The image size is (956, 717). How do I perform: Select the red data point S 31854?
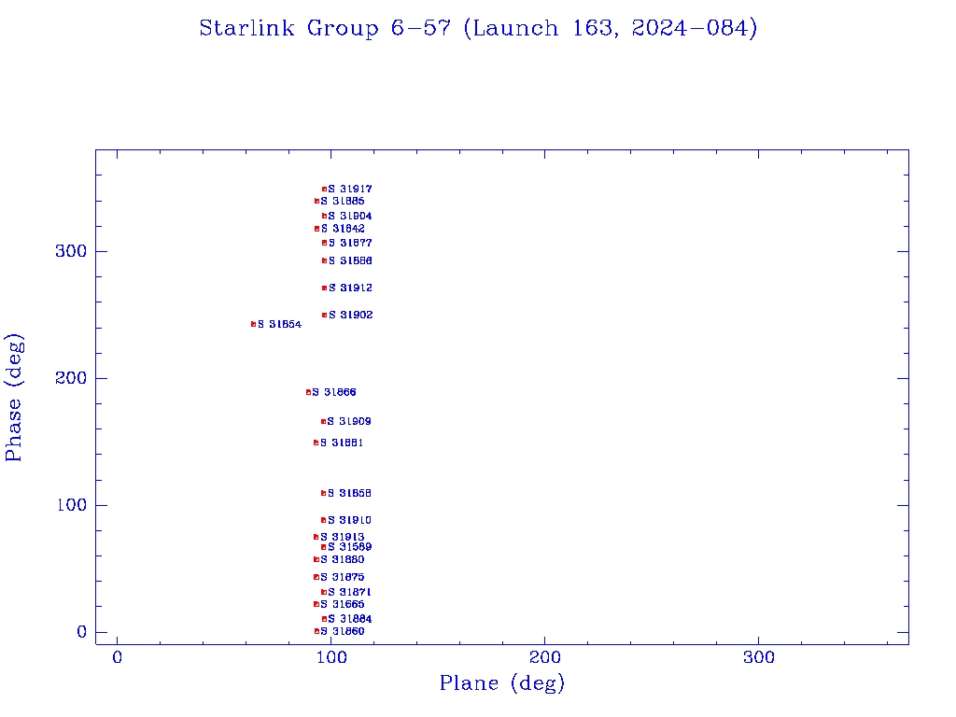[x=253, y=324]
